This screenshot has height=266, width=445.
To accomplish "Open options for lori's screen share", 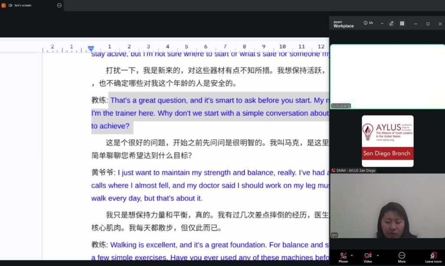I will click(x=59, y=5).
